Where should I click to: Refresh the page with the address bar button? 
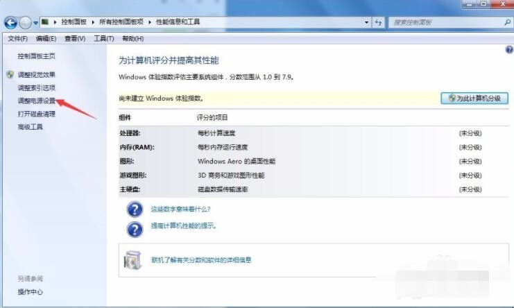(378, 22)
